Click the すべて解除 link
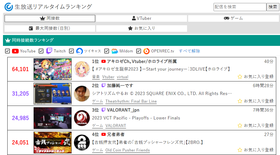The height and width of the screenshot is (155, 280). [189, 51]
